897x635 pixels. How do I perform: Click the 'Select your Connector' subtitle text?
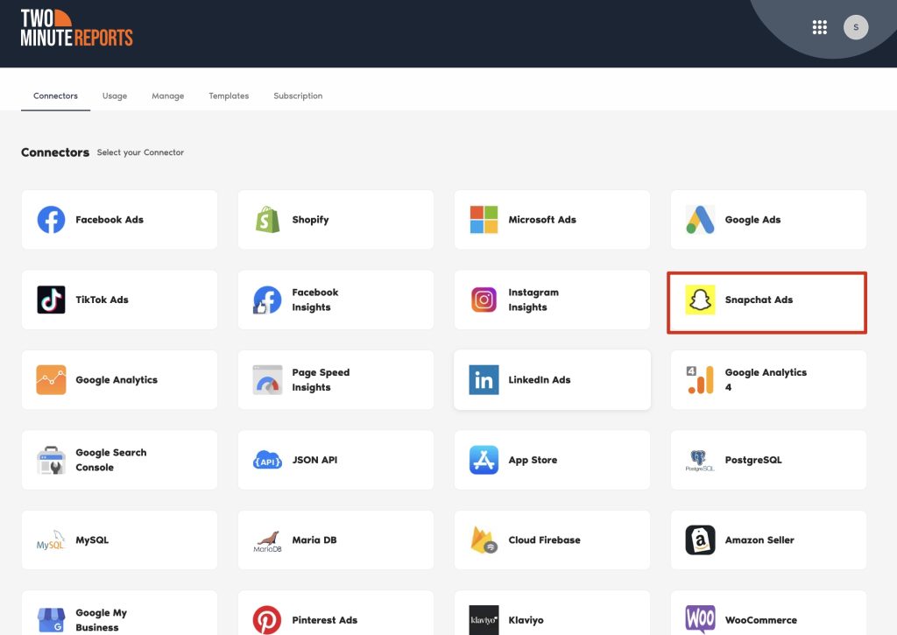(x=141, y=152)
